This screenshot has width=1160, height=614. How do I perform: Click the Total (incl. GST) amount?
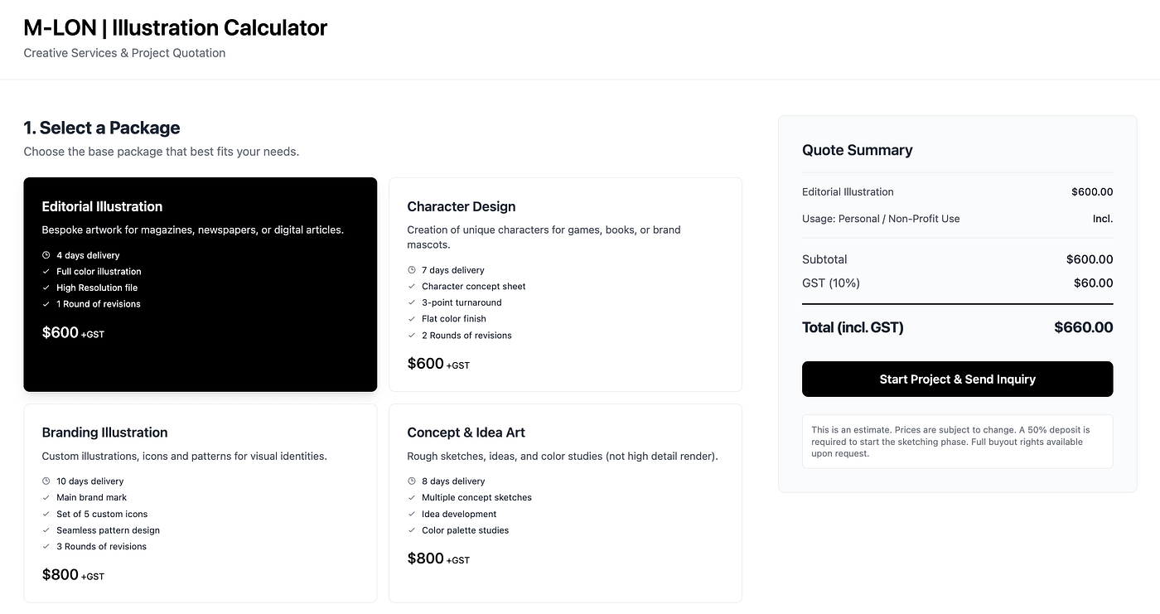click(1083, 327)
